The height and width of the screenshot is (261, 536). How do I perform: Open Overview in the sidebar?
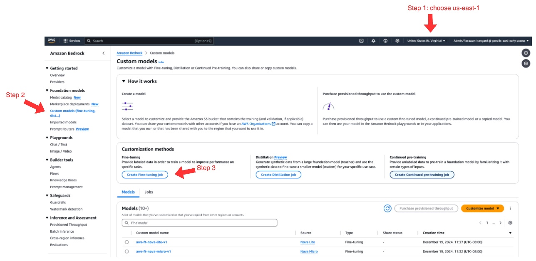coord(57,75)
